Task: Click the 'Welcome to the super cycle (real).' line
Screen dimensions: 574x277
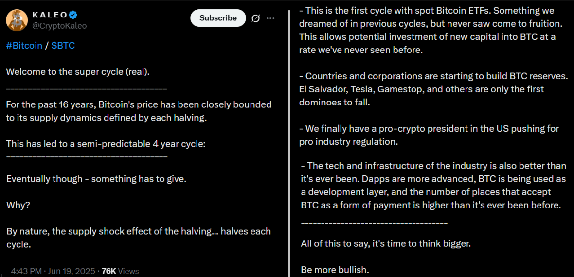Action: tap(78, 72)
